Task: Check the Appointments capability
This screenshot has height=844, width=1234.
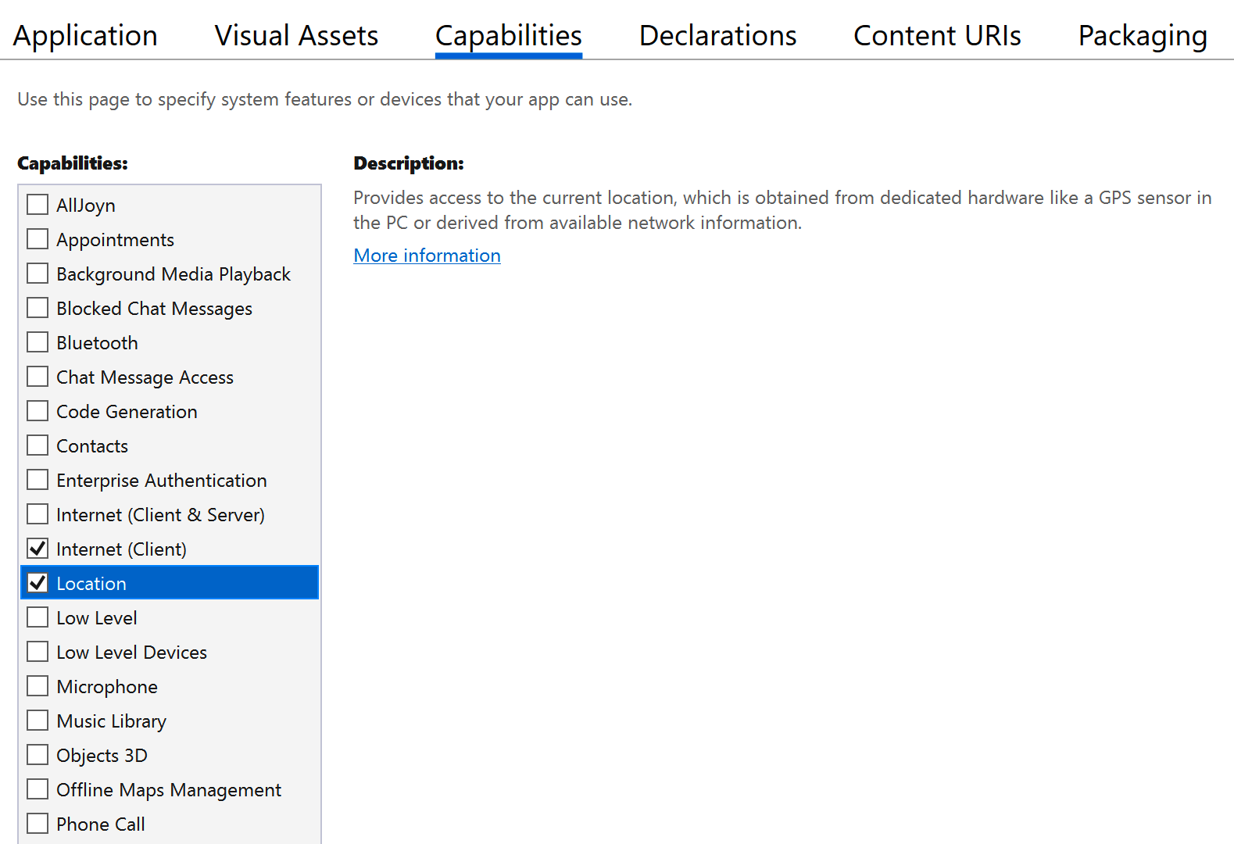Action: pos(38,239)
